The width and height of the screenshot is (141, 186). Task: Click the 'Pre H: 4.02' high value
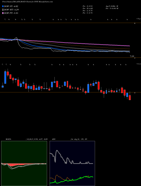click(88, 8)
